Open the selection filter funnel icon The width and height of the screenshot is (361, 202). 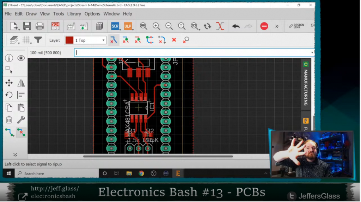click(x=38, y=40)
